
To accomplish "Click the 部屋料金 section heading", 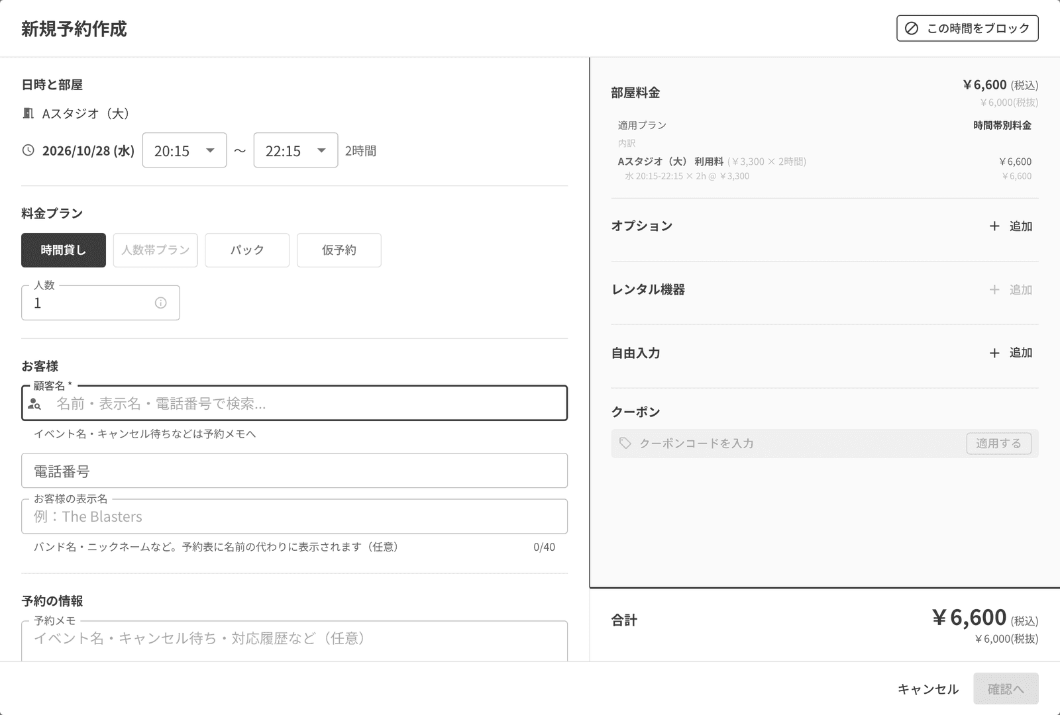I will [635, 93].
